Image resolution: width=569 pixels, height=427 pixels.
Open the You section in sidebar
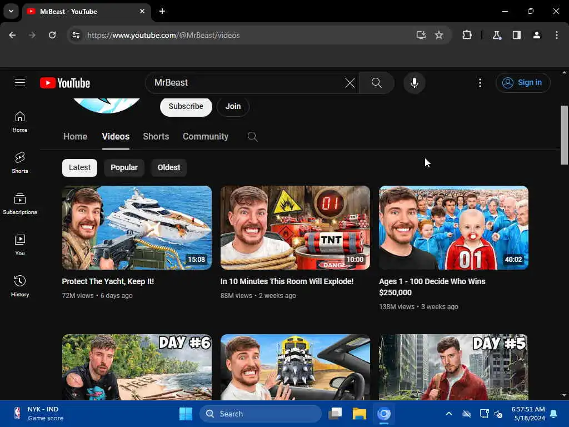point(20,245)
